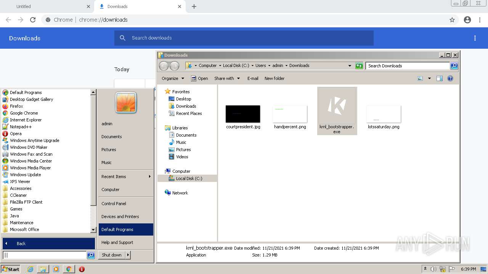Open Windows Media Center
Viewport: 488px width, 274px height.
click(x=31, y=161)
